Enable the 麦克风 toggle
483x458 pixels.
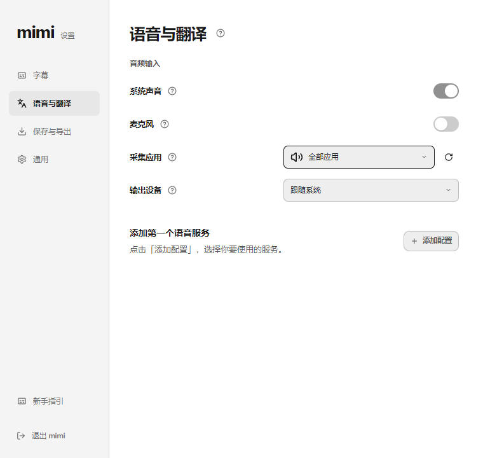click(x=446, y=124)
